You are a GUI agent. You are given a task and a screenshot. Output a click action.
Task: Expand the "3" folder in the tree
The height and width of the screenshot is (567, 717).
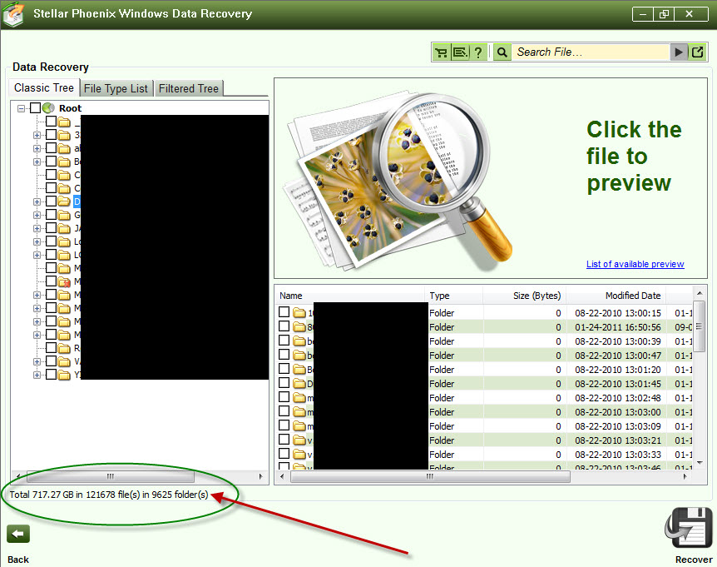coord(37,135)
